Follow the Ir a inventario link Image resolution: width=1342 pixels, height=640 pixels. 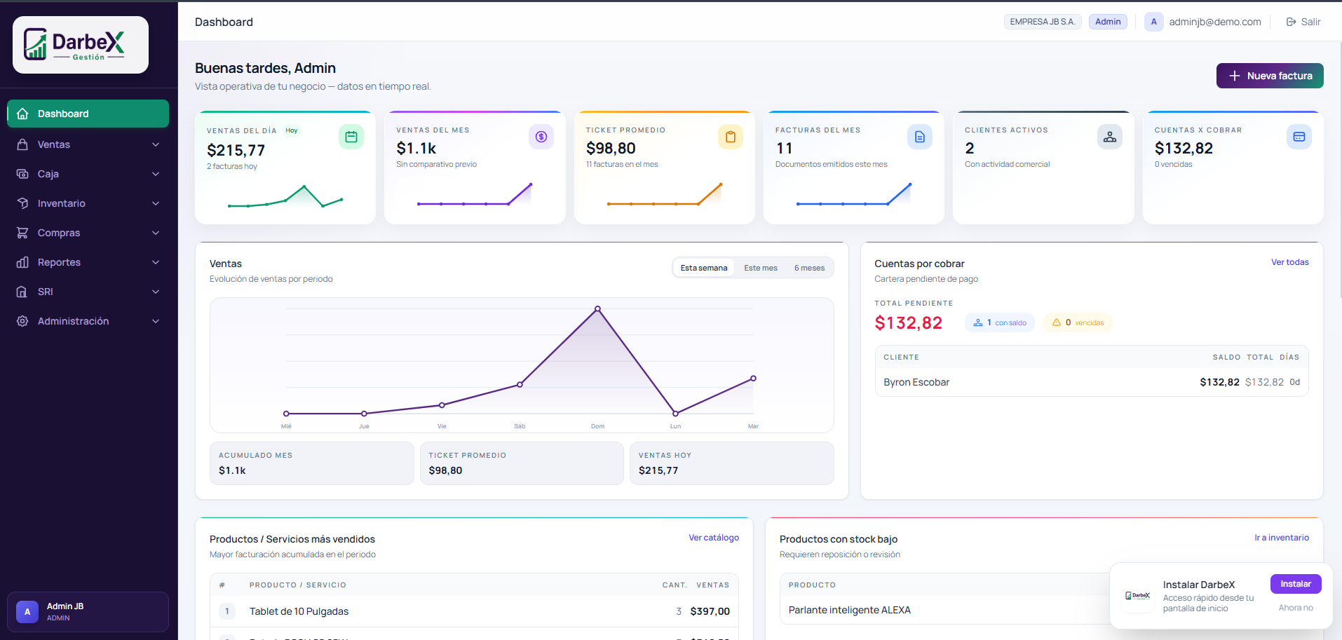1282,538
